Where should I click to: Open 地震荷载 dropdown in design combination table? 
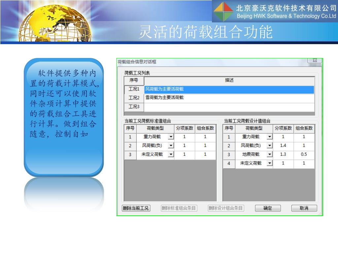pos(270,155)
